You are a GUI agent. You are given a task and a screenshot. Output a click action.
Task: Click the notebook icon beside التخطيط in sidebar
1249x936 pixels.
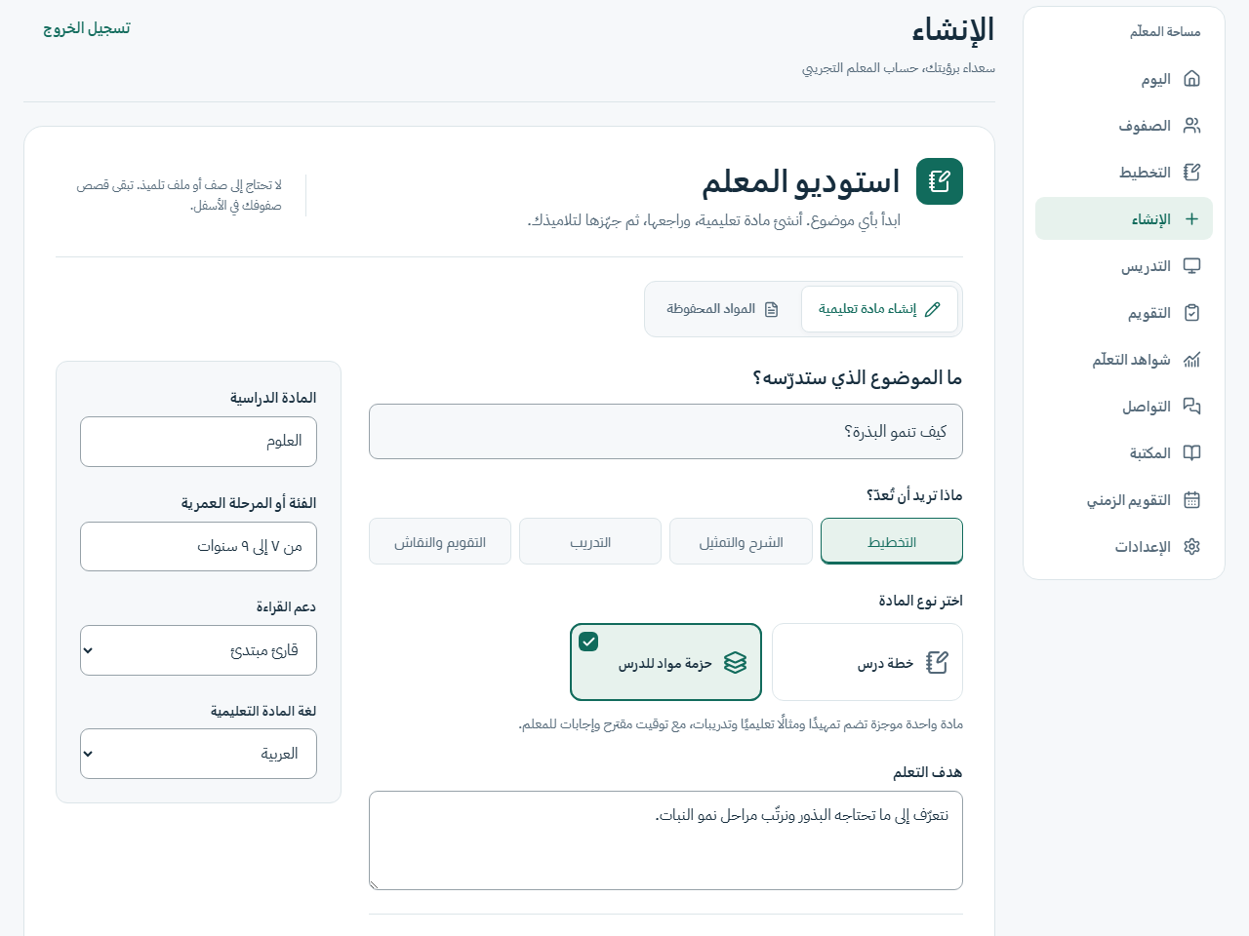coord(1191,173)
